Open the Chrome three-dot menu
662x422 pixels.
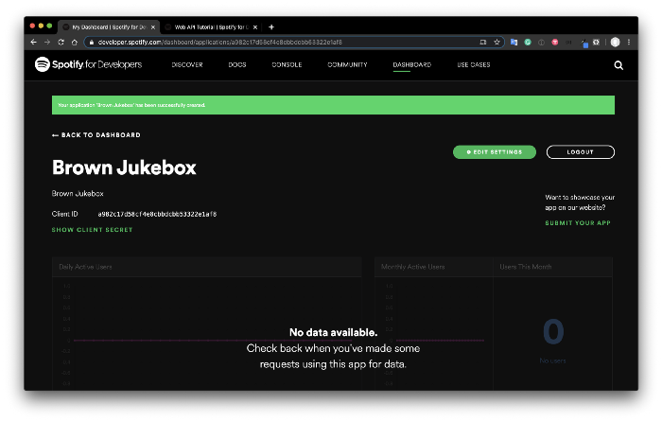point(629,42)
